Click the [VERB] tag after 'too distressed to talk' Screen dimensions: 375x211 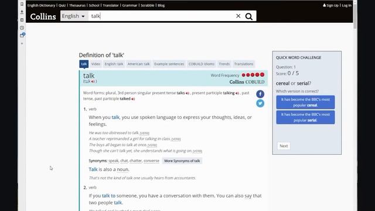click(145, 133)
